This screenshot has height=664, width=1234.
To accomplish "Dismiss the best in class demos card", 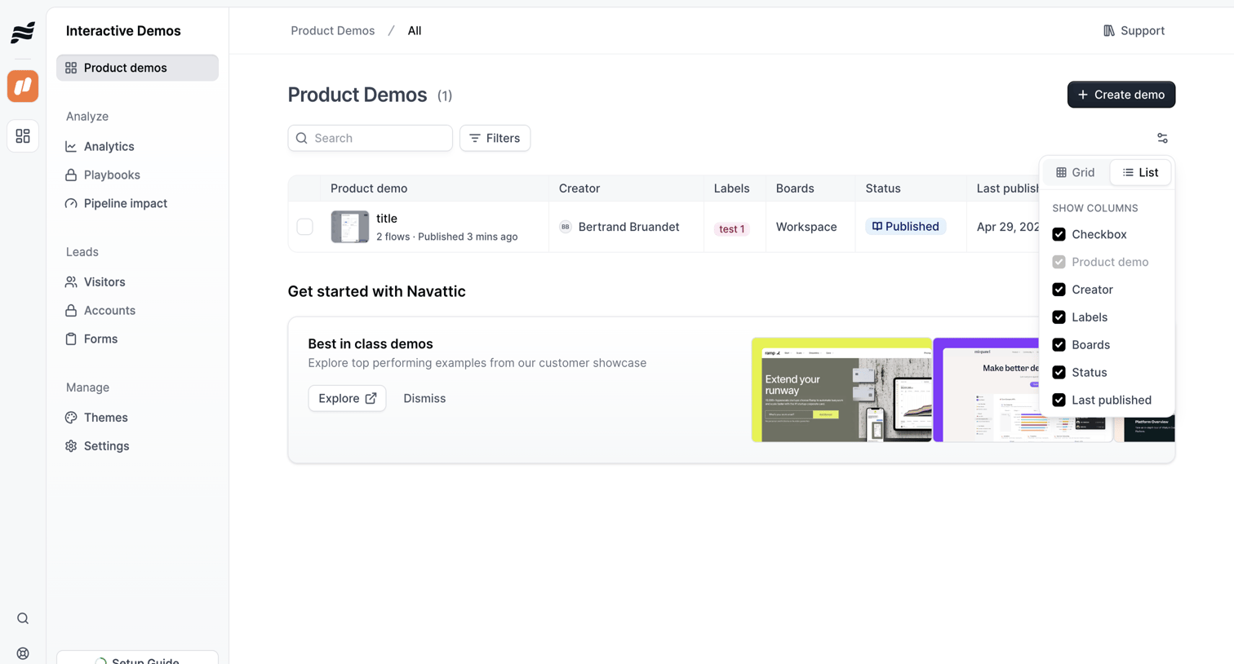I will pyautogui.click(x=424, y=398).
